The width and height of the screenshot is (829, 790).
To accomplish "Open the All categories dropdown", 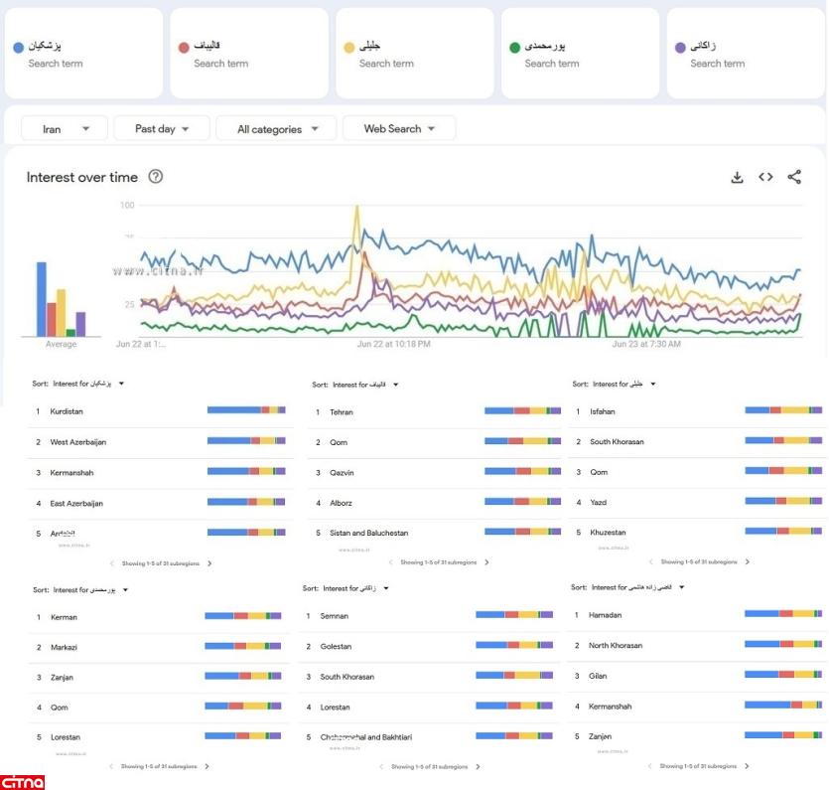I will (x=279, y=129).
